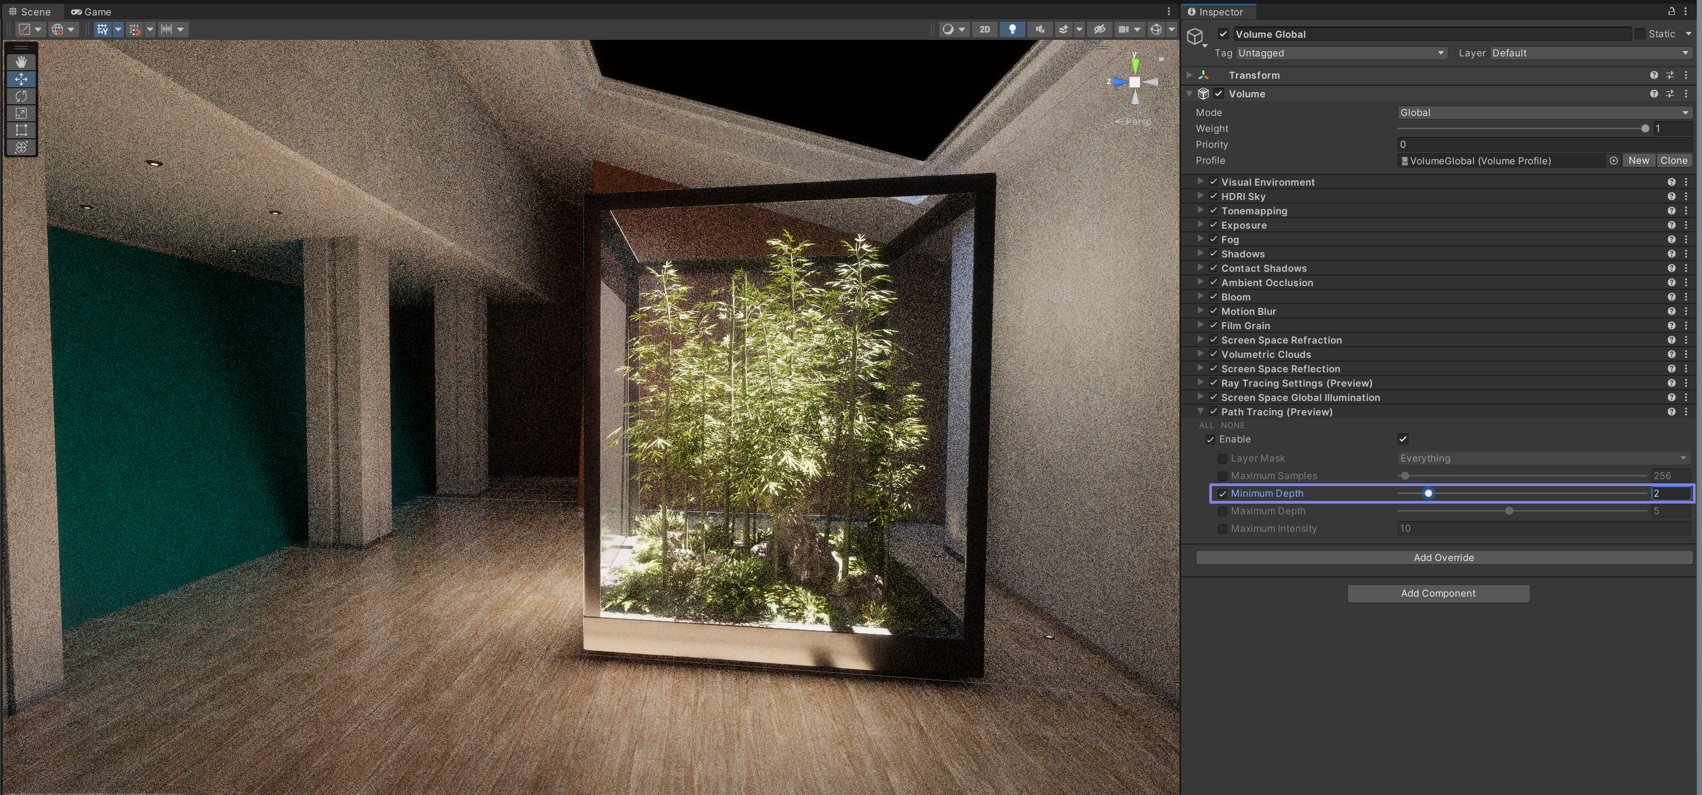Disable the Bloom override checkbox

[1214, 297]
